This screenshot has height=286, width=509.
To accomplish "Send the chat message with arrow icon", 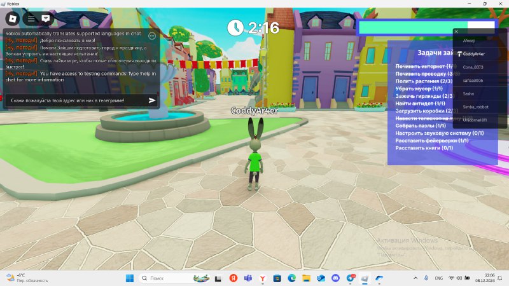I will pyautogui.click(x=151, y=100).
